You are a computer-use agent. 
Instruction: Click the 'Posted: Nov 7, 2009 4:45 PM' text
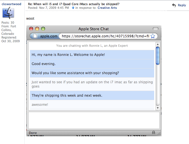[48, 8]
